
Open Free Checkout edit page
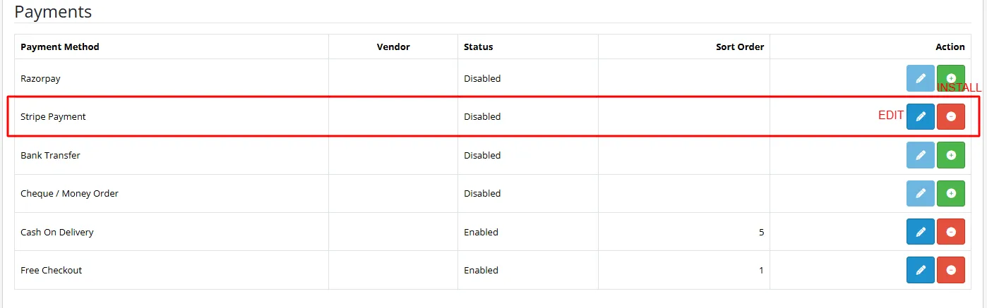click(920, 270)
